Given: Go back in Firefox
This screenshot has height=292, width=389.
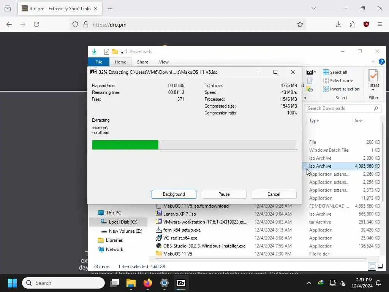Looking at the screenshot, I should pyautogui.click(x=9, y=24).
